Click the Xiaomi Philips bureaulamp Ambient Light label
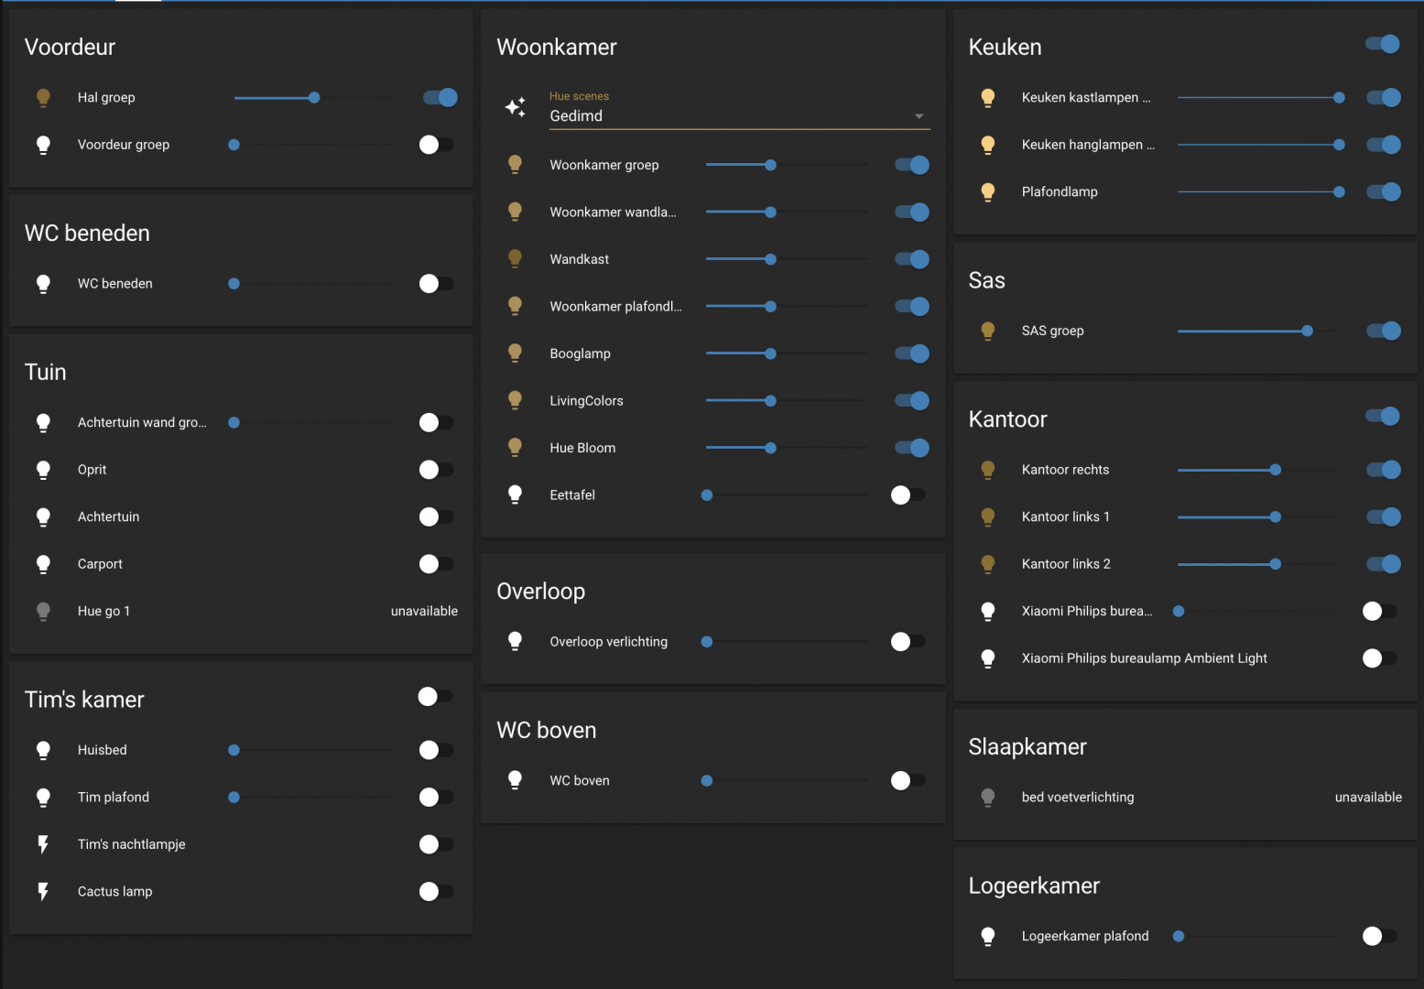The width and height of the screenshot is (1424, 989). [1144, 658]
